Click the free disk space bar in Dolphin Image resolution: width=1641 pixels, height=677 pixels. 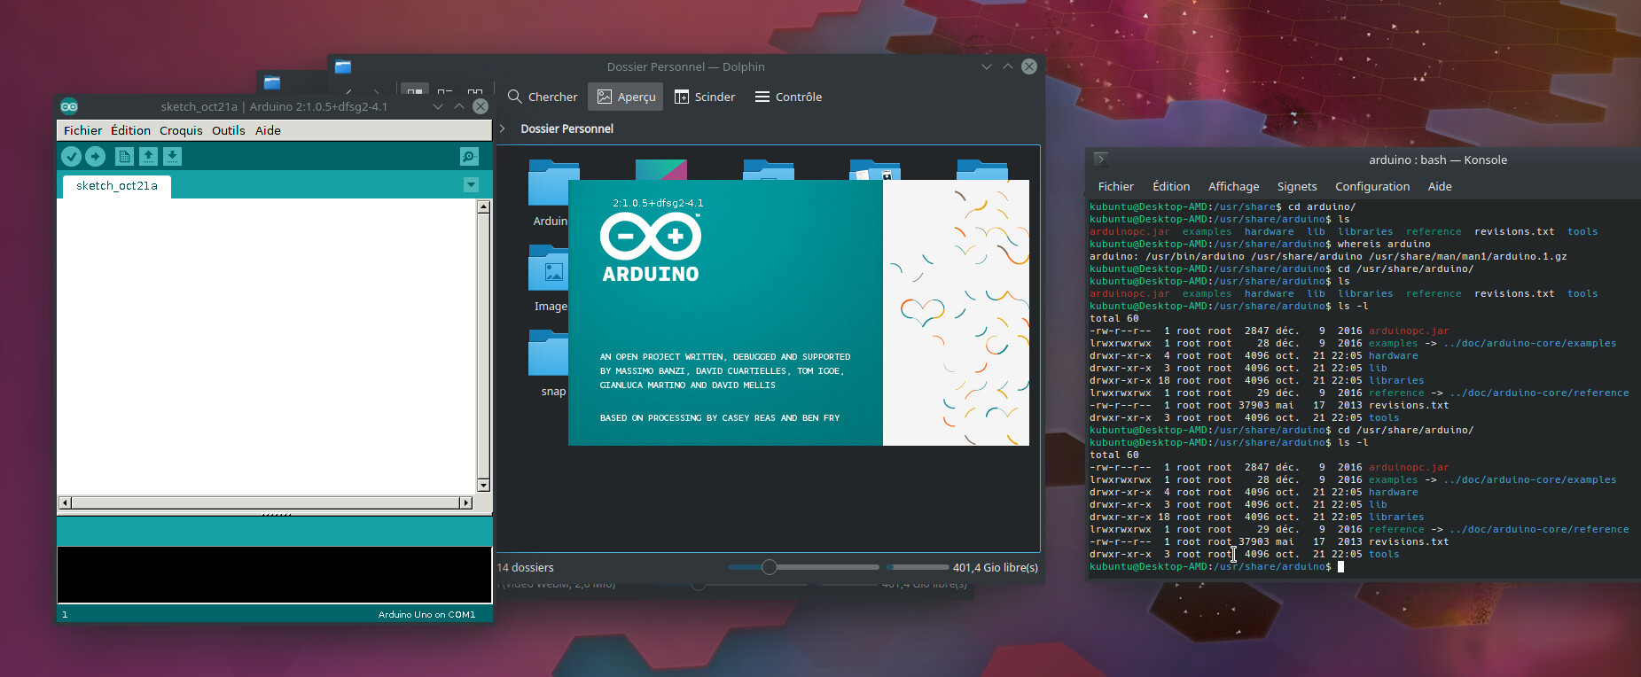coord(918,567)
